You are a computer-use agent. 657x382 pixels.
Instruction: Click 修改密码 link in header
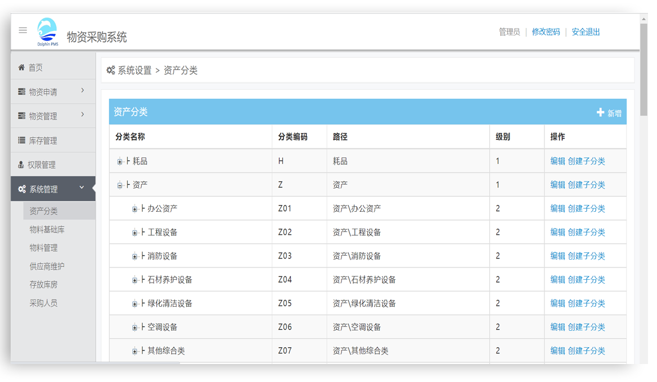click(x=546, y=32)
